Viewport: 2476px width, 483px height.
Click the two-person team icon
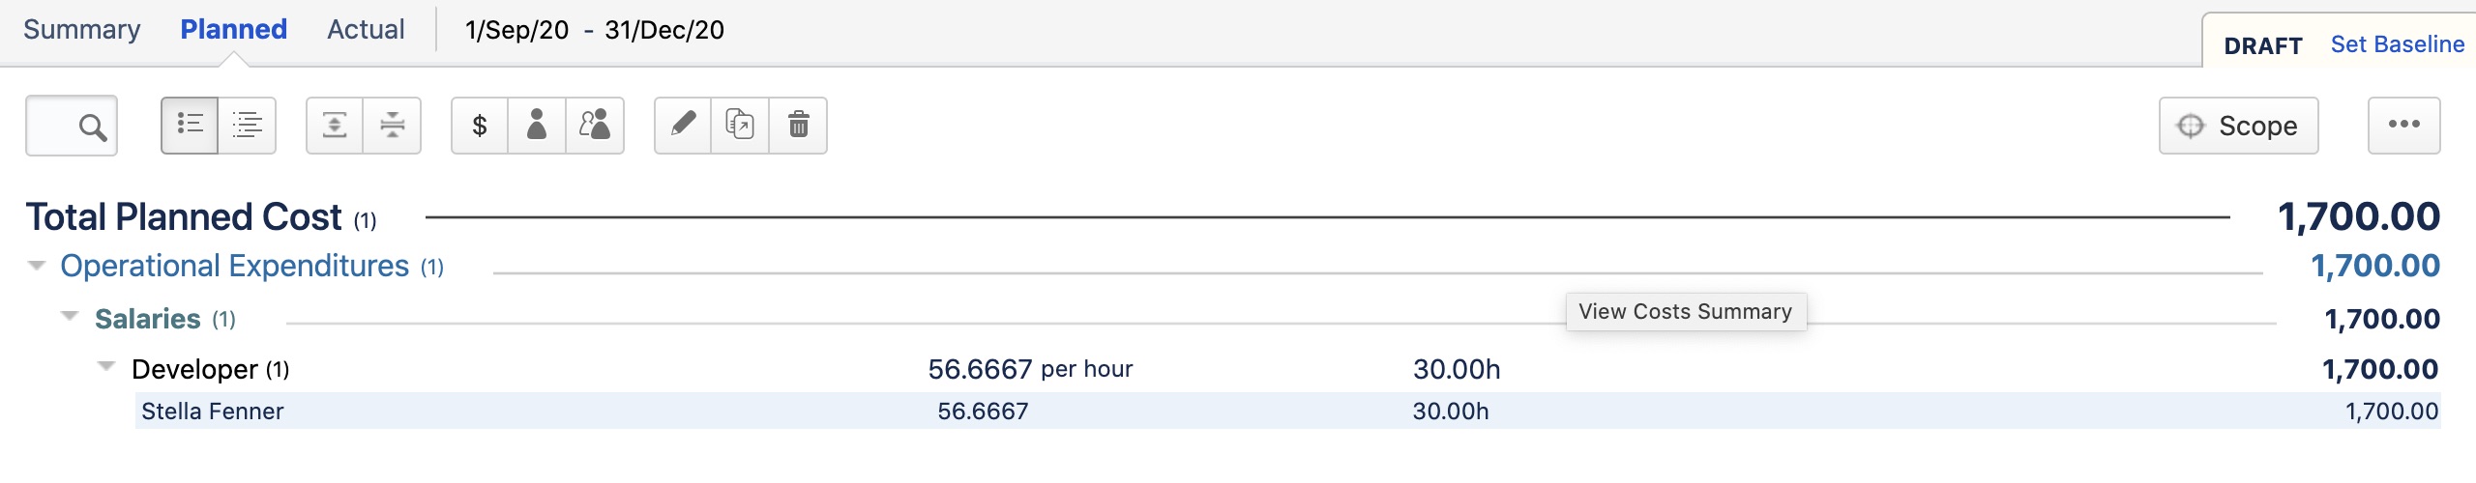[x=595, y=126]
